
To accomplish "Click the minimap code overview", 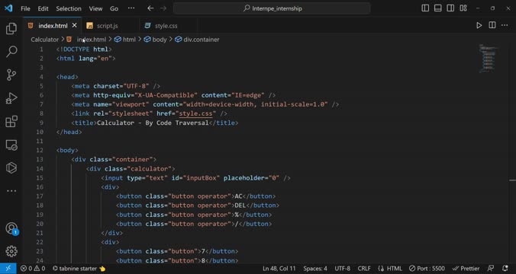I will click(488, 59).
